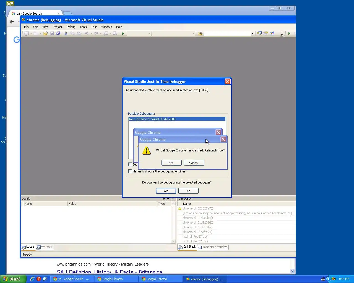This screenshot has width=354, height=283.
Task: Click OK to relaunch Chrome
Action: (171, 163)
